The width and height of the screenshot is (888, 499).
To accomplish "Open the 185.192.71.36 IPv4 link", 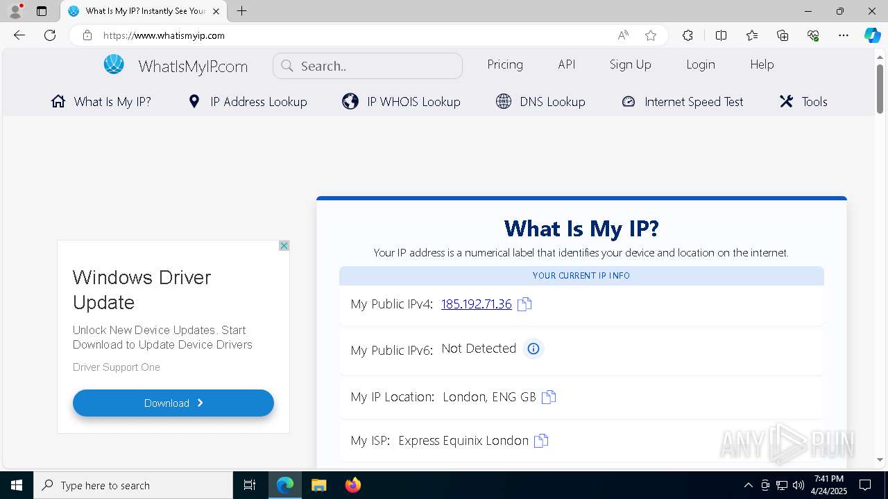I will coord(477,304).
